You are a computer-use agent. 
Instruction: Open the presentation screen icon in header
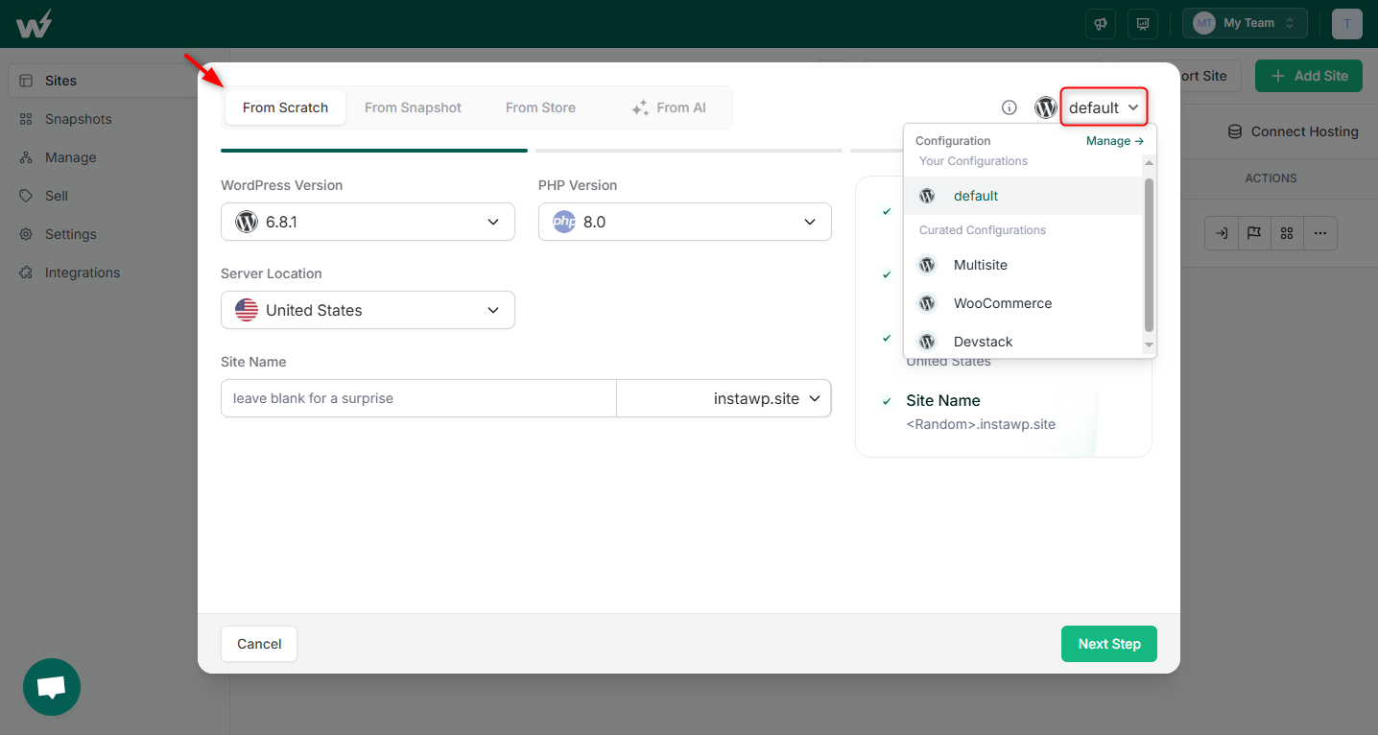click(1143, 24)
